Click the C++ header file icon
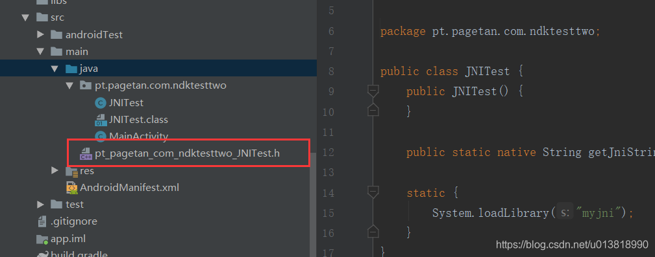Image resolution: width=655 pixels, height=257 pixels. pyautogui.click(x=86, y=153)
